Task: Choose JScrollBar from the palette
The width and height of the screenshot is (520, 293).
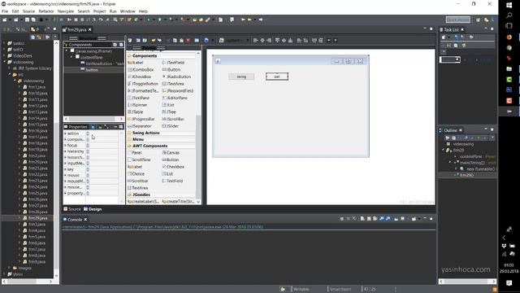Action: [173, 119]
